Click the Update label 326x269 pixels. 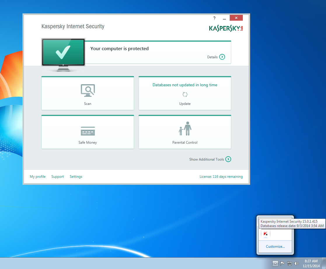pyautogui.click(x=185, y=104)
